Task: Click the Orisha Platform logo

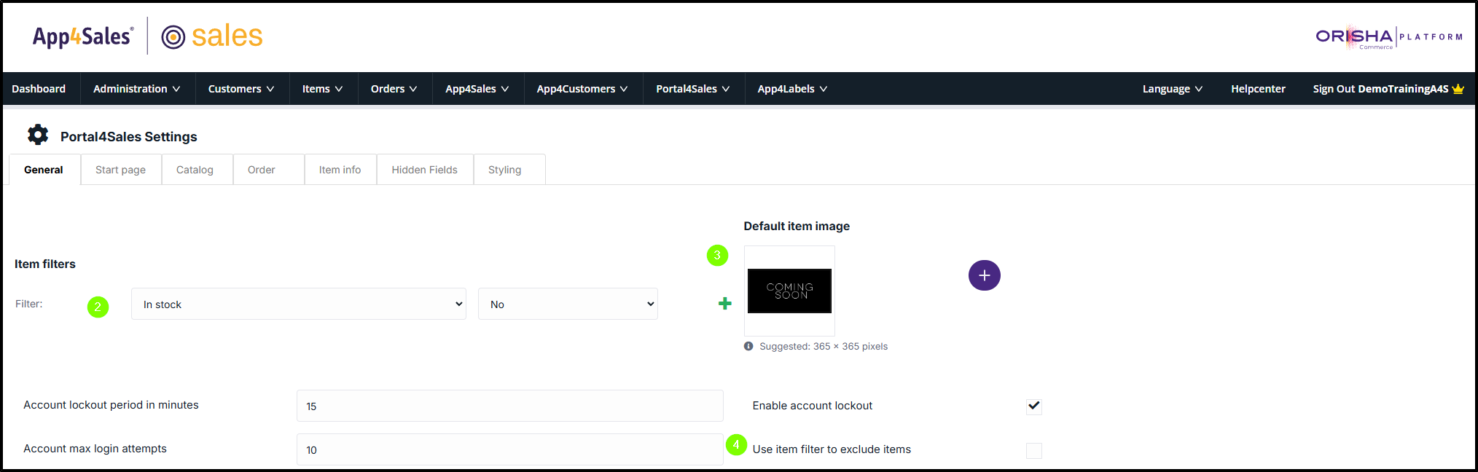Action: tap(1388, 37)
